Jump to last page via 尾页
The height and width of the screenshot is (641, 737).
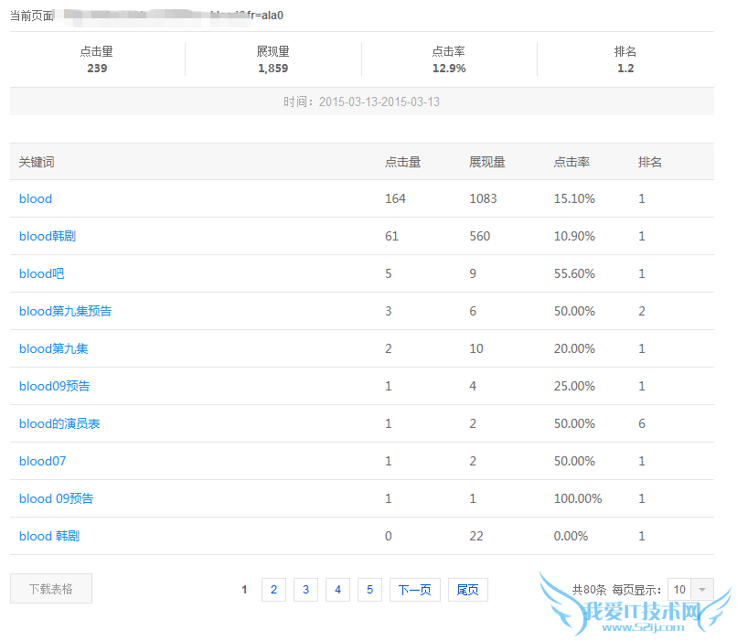468,590
